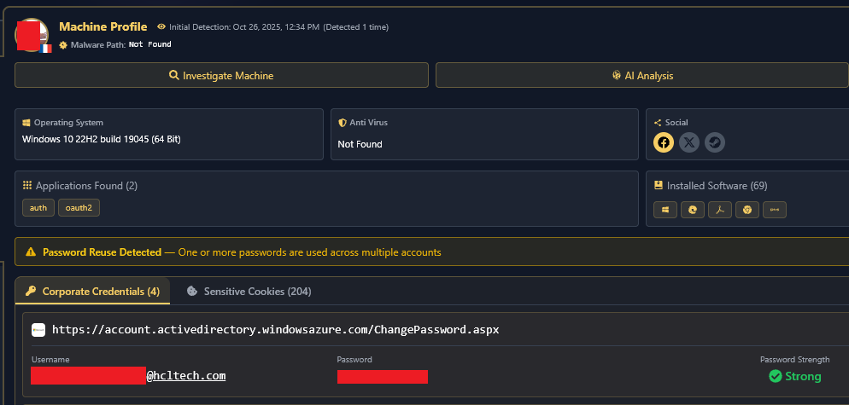Click the Windows 10 22H2 build text

[x=102, y=139]
